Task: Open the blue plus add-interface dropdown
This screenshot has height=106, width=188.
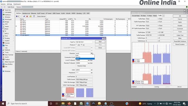Action: click(x=17, y=16)
